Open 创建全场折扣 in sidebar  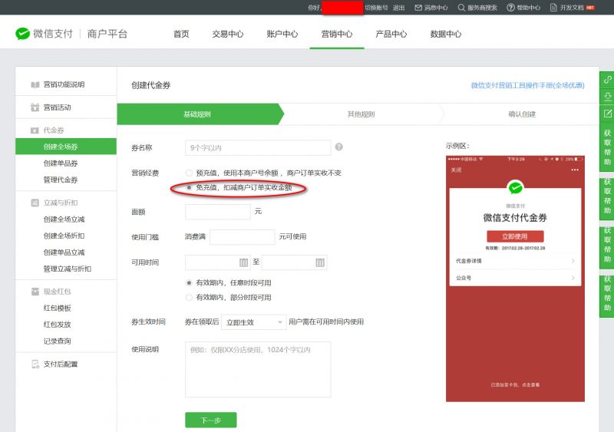pyautogui.click(x=64, y=236)
